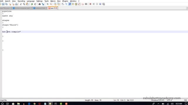Image resolution: width=188 pixels, height=105 pixels.
Task: Click 'length : 93' in status bar
Action: pyautogui.click(x=89, y=100)
